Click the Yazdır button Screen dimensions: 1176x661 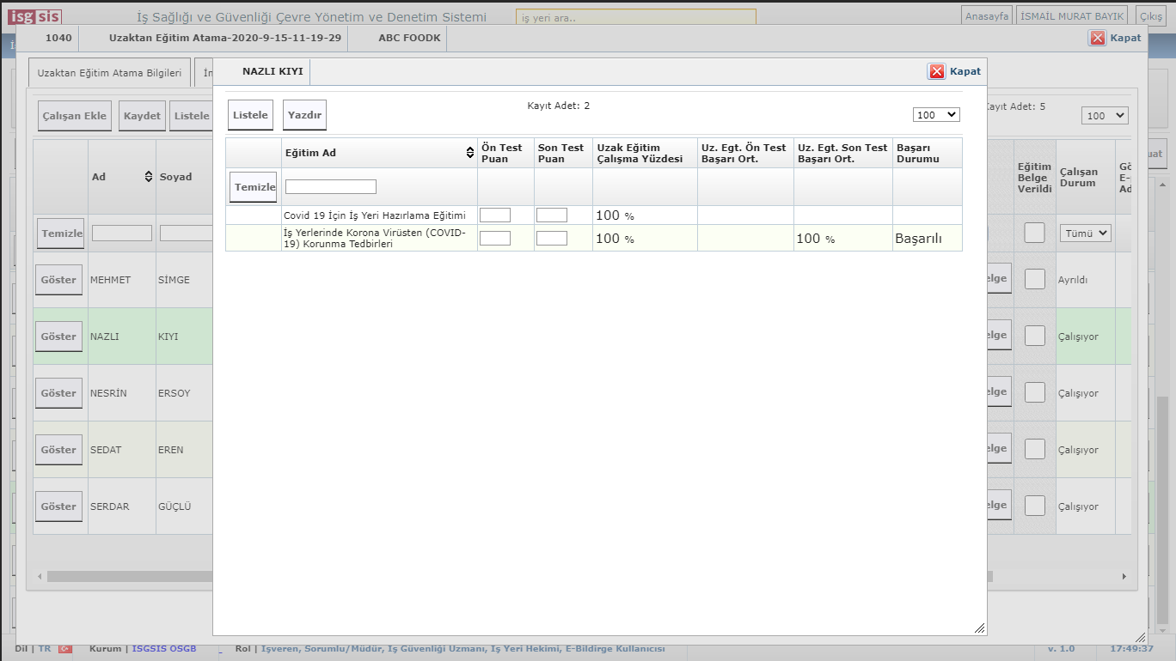point(304,115)
